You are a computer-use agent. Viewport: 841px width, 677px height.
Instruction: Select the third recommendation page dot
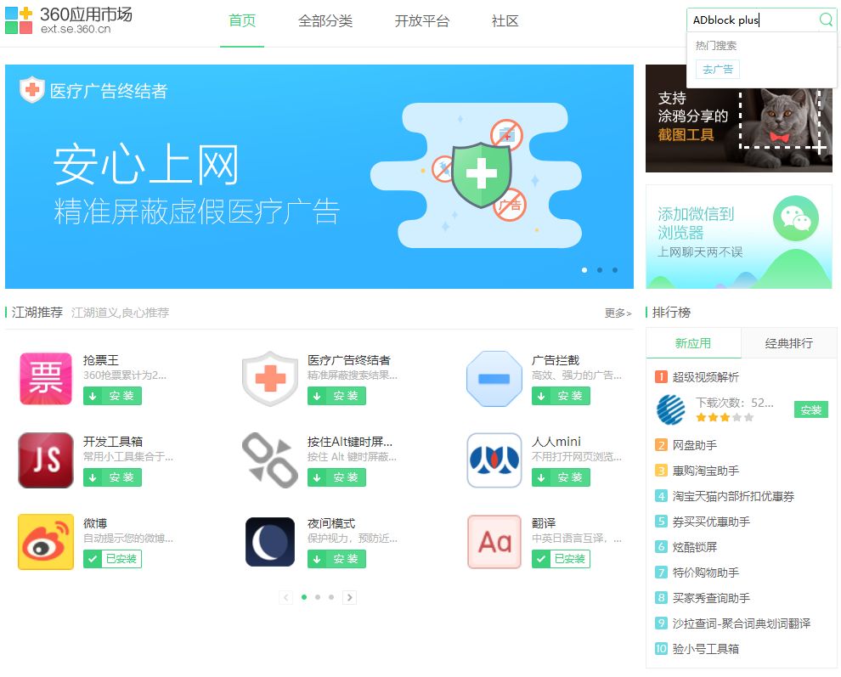331,597
